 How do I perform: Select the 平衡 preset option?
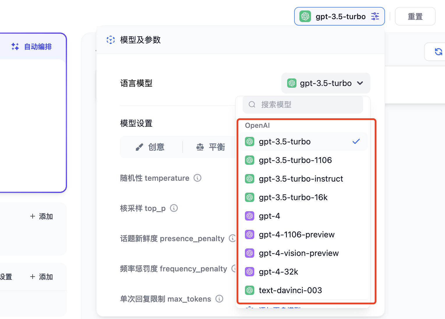pos(211,147)
